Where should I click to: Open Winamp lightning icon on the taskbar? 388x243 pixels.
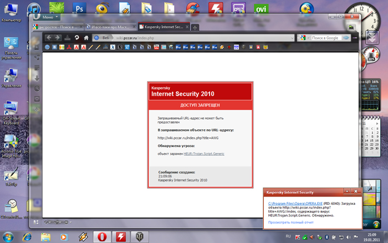tap(83, 237)
